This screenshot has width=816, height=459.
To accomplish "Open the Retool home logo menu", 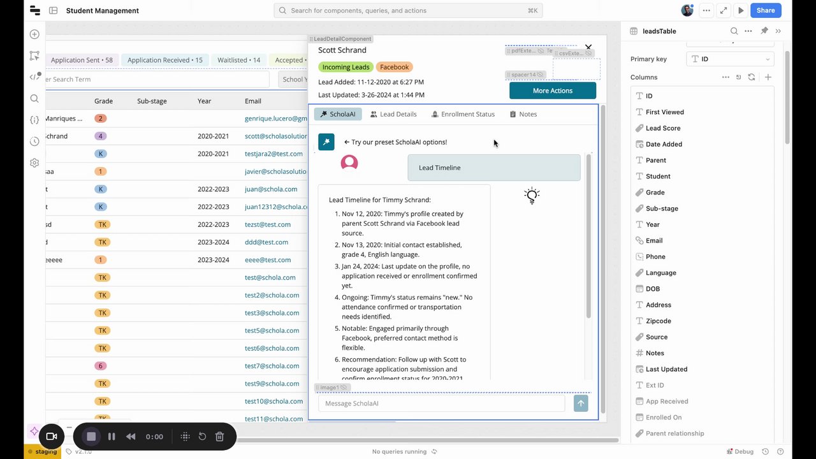I will [x=35, y=10].
